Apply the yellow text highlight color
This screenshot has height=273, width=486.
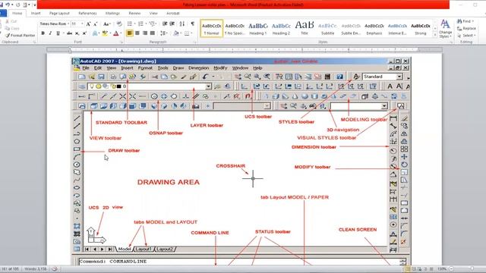click(105, 33)
